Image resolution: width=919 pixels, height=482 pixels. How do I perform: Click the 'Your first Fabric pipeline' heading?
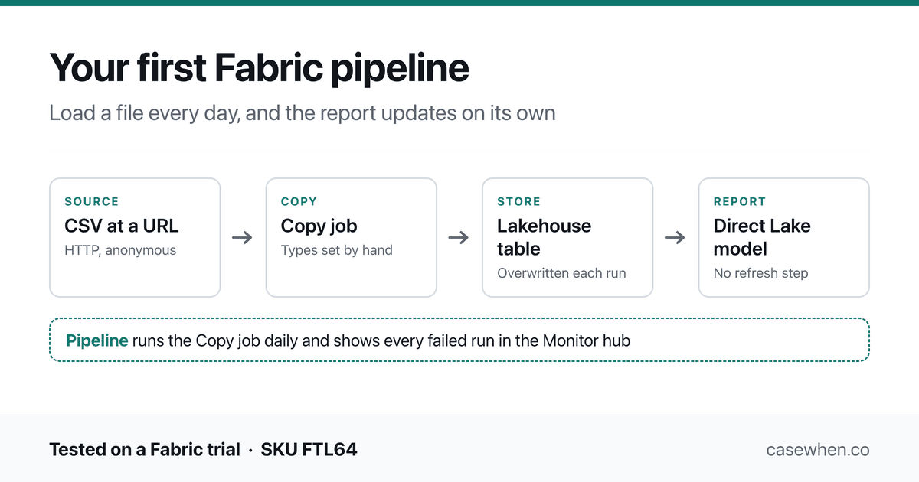tap(259, 68)
